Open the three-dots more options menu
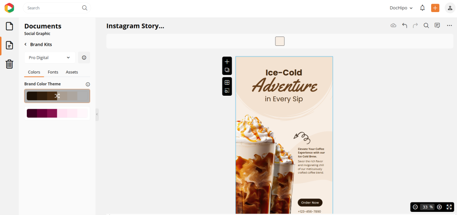The width and height of the screenshot is (457, 215). click(449, 25)
